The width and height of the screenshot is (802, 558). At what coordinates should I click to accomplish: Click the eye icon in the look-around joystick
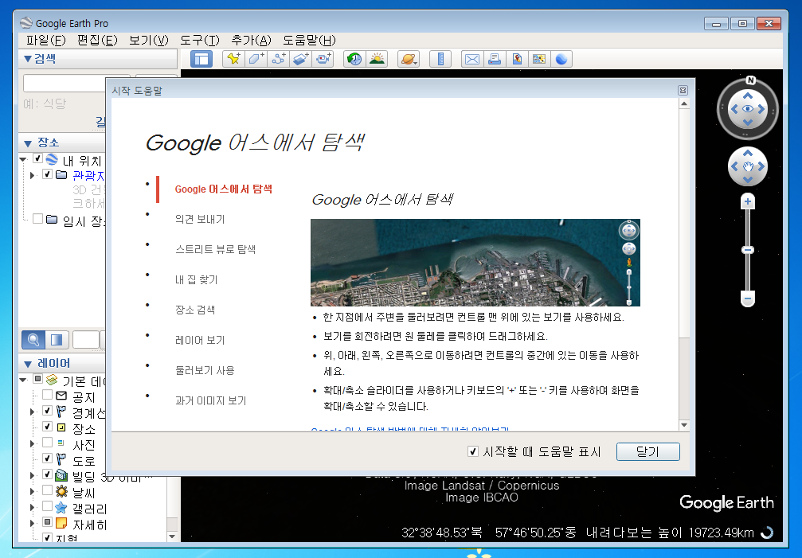coord(748,109)
